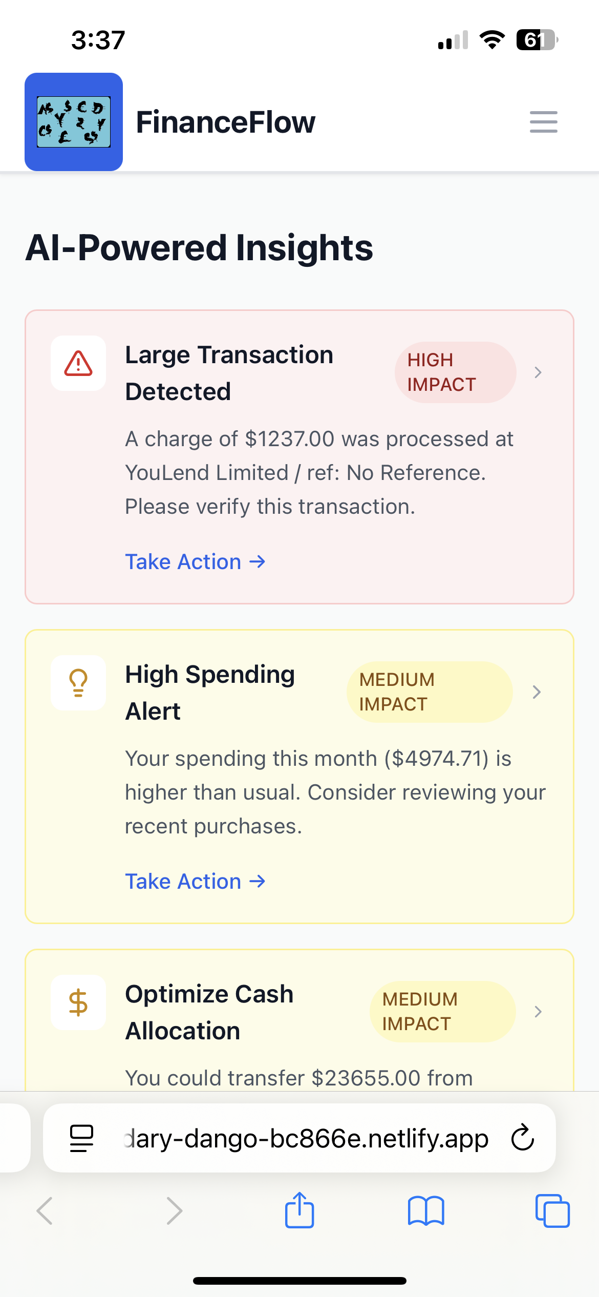Tap the dollar sign icon on the Optimize Cash Allocation card

tap(78, 1002)
